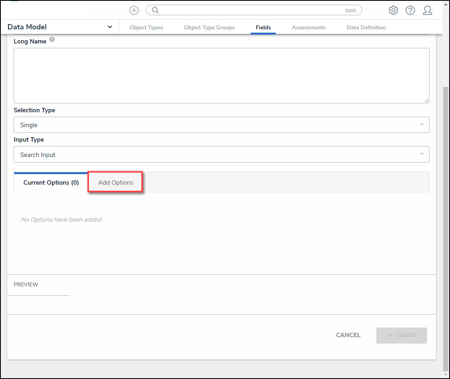The height and width of the screenshot is (379, 450).
Task: Open the advanced search ellipsis icon
Action: point(350,10)
